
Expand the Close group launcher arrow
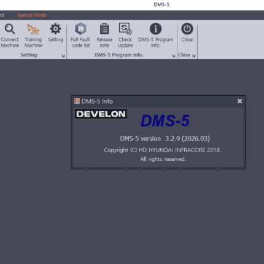coord(193,56)
